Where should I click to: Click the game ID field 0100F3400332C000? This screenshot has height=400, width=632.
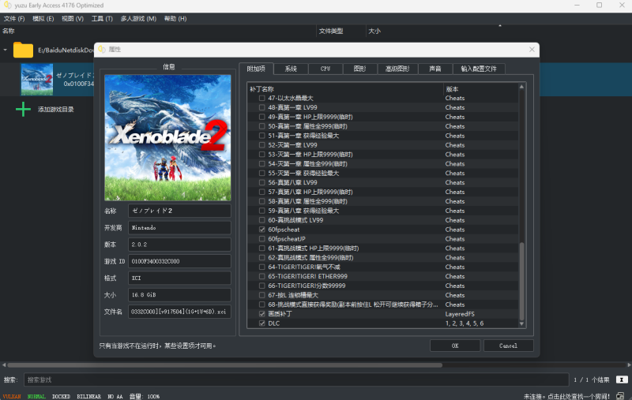click(180, 261)
